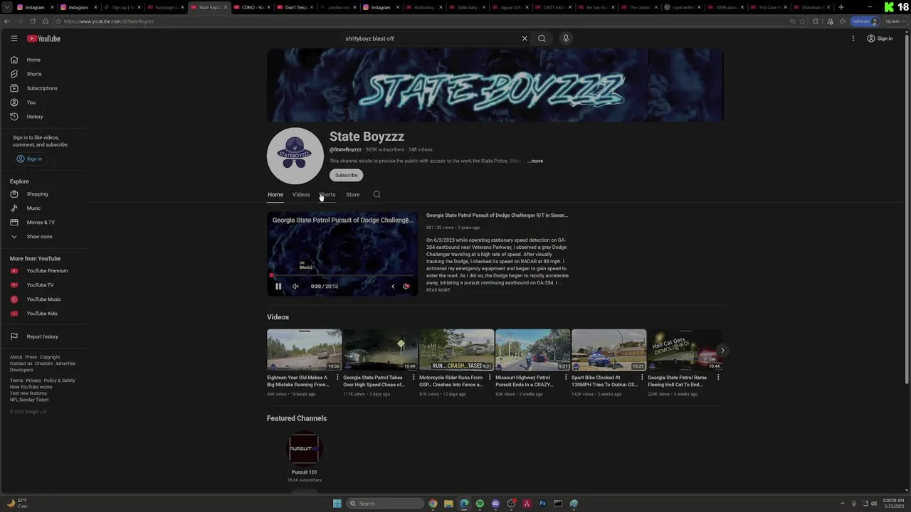
Task: Sign in from top-right button
Action: [880, 38]
